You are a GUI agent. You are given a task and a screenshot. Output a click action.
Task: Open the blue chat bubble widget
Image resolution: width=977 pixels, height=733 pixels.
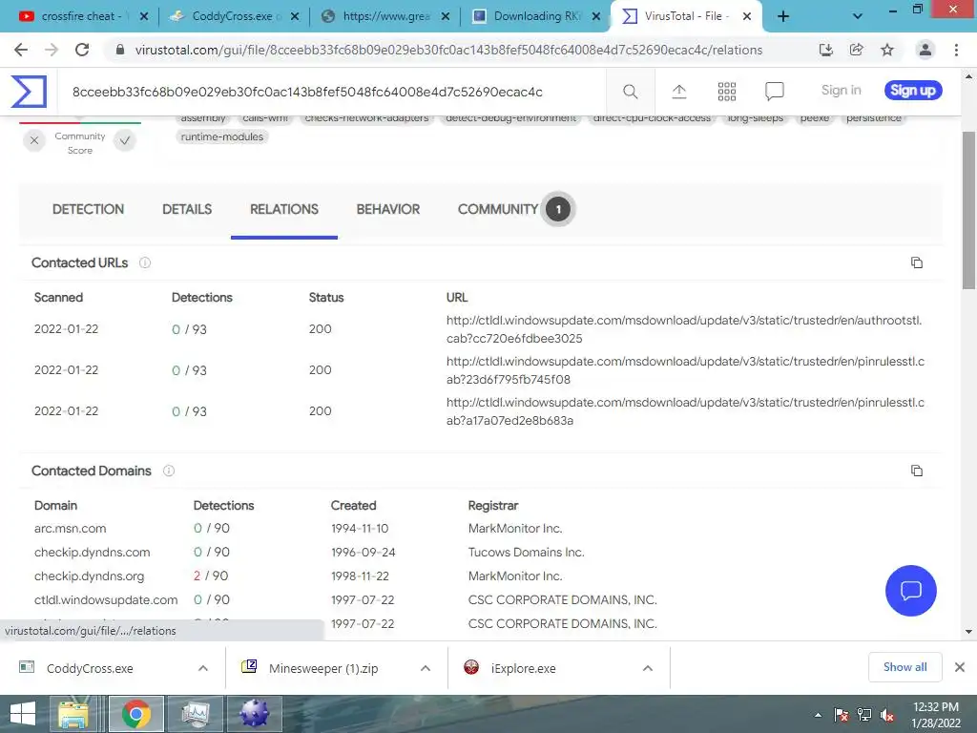(910, 590)
